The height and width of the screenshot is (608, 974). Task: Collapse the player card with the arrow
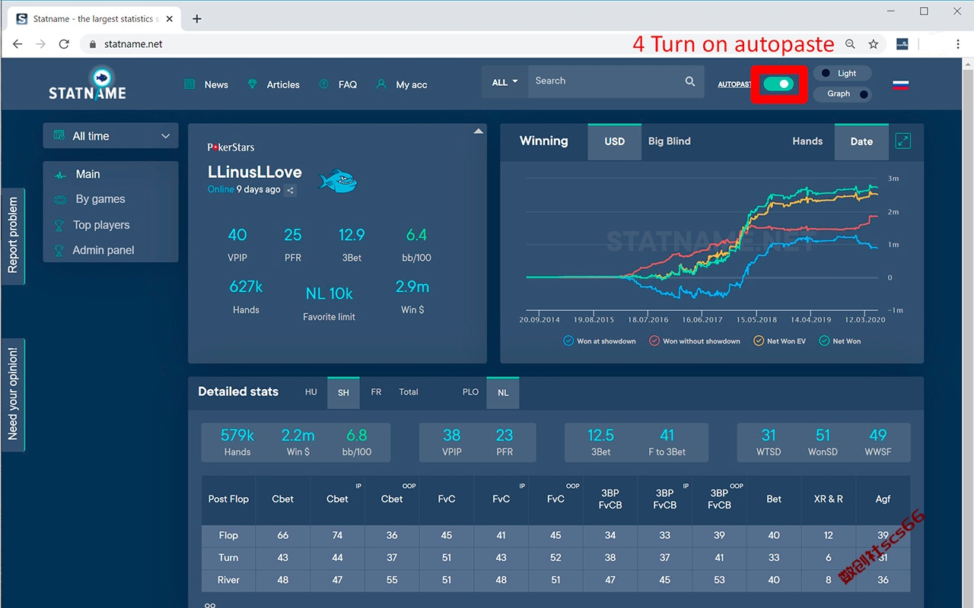click(479, 131)
